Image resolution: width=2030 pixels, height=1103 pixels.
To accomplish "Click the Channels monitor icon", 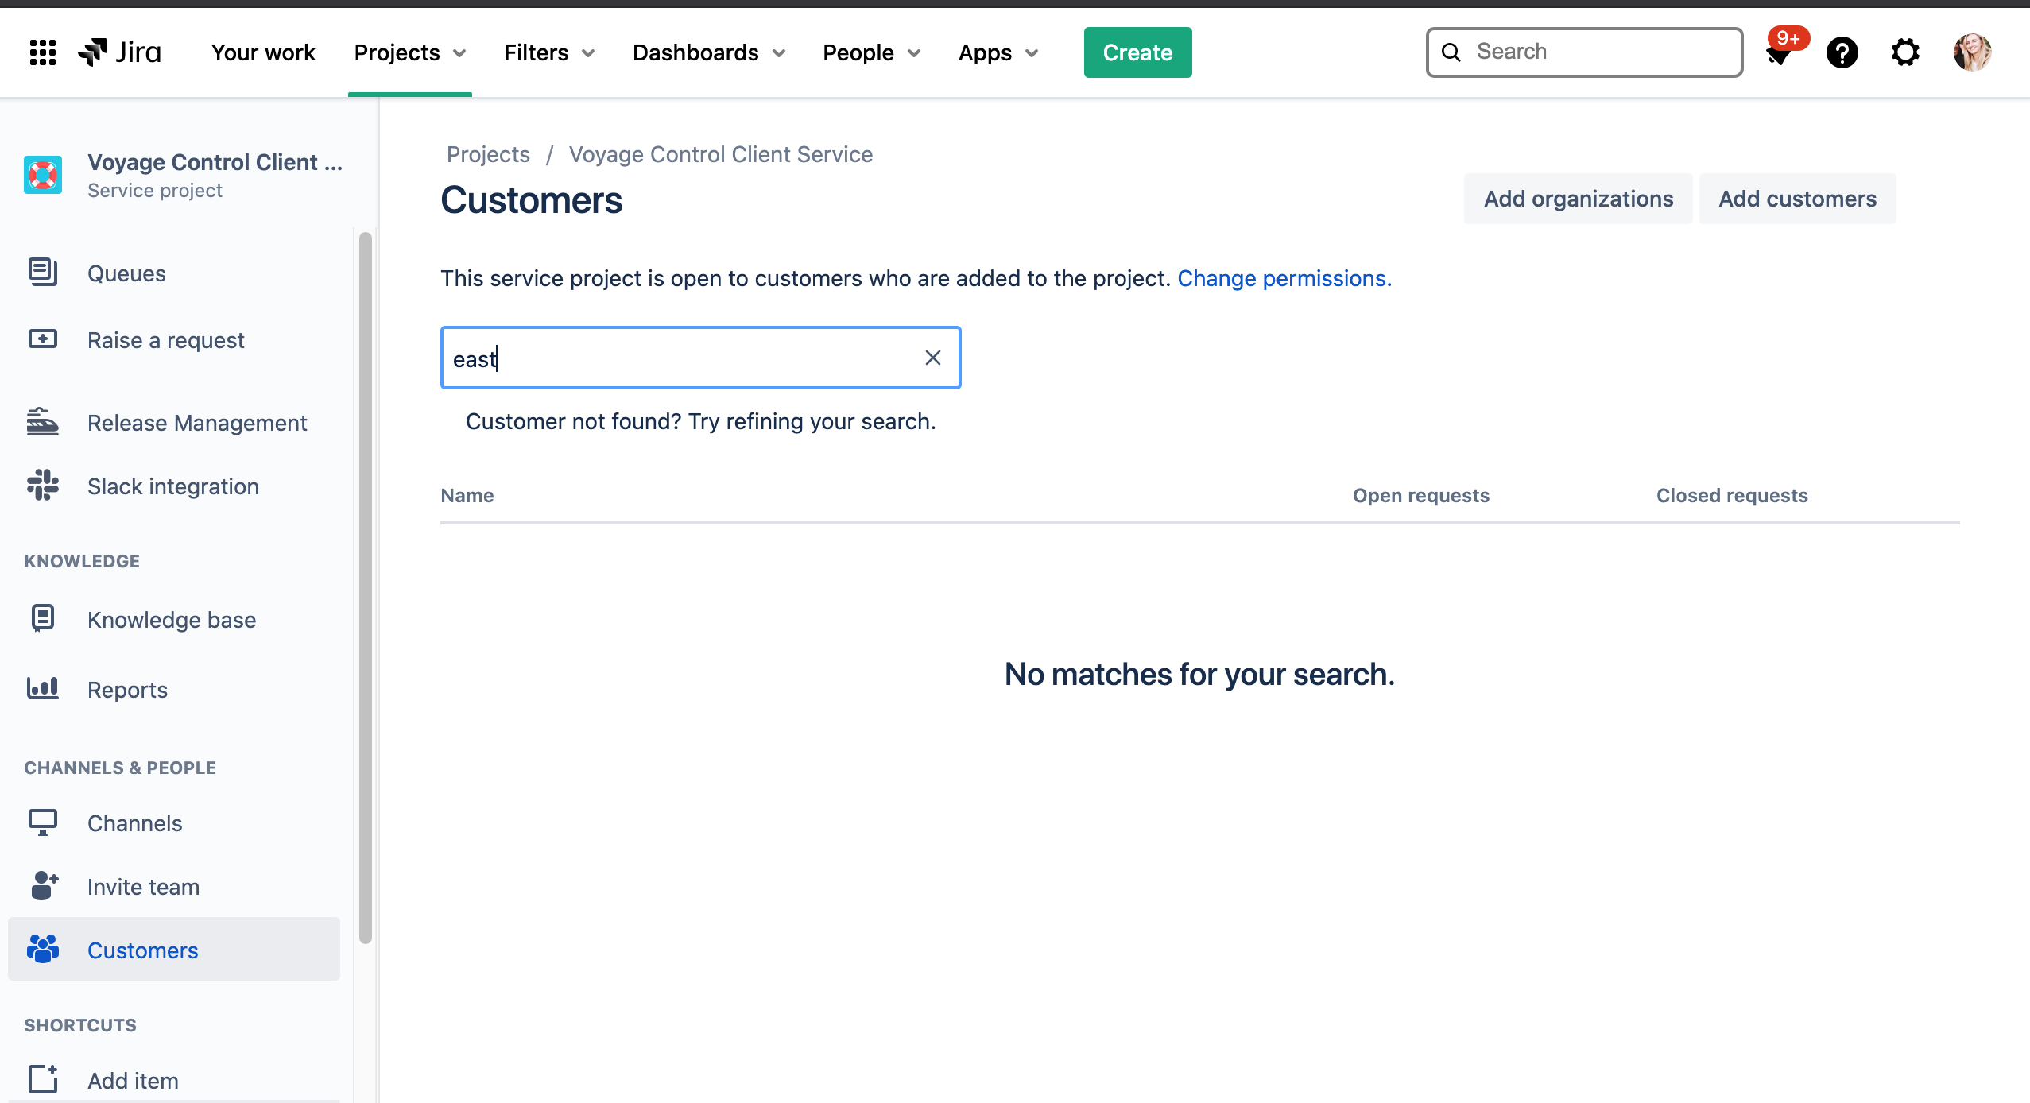I will [x=43, y=822].
